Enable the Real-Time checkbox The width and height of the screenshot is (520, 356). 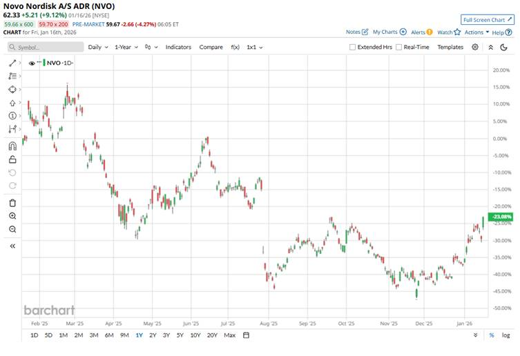tap(398, 47)
